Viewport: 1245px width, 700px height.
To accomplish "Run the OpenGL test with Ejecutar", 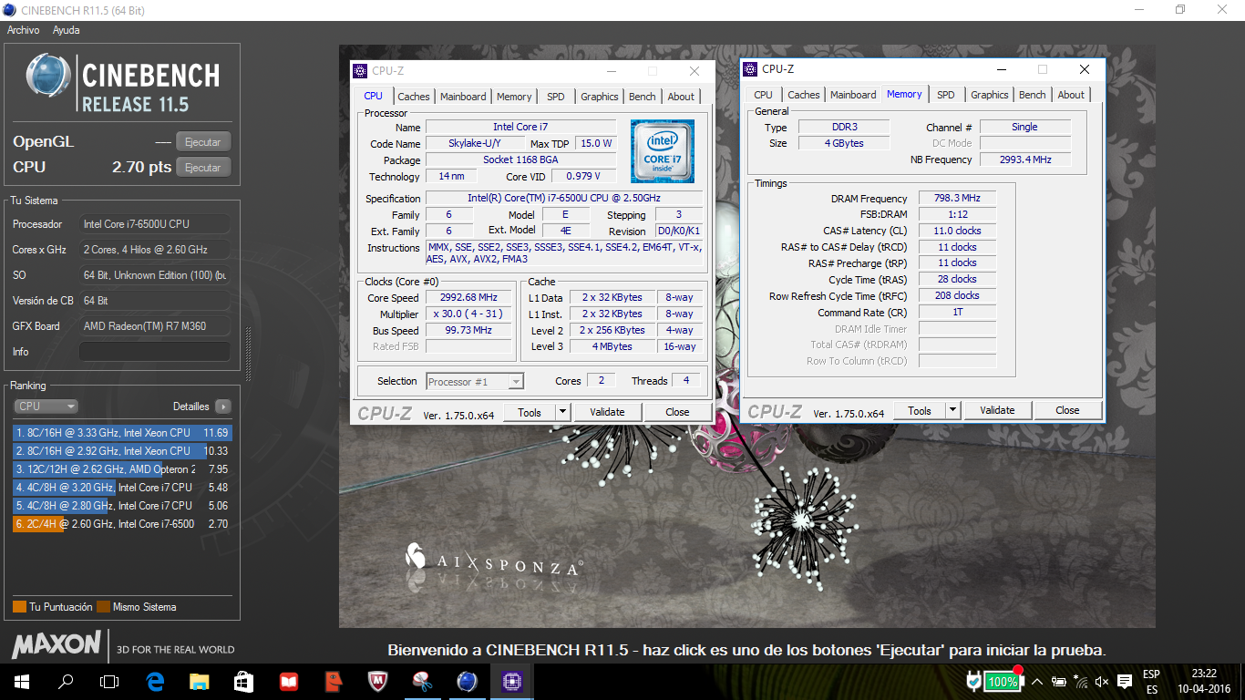I will click(202, 142).
